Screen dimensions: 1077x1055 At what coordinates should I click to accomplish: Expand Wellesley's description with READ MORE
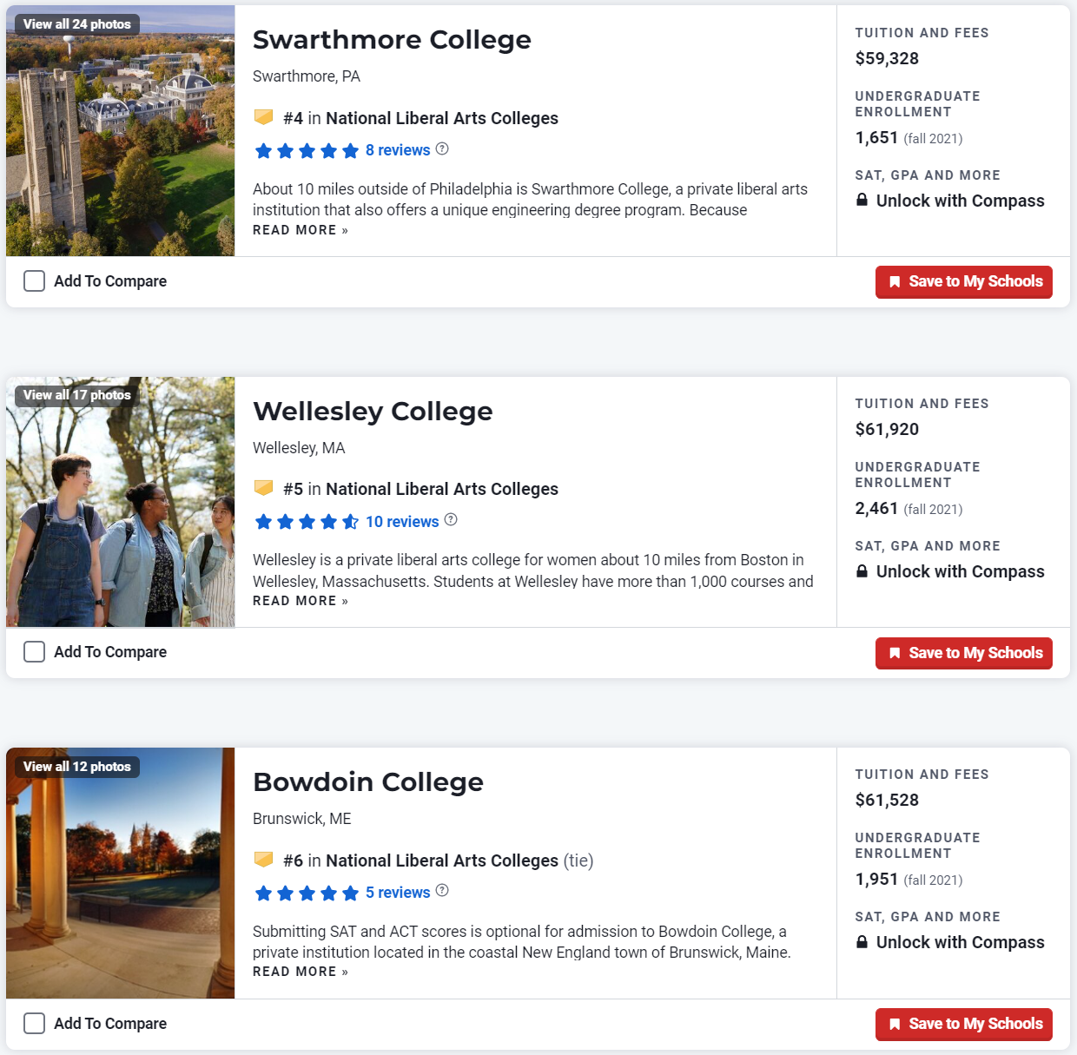pos(300,601)
